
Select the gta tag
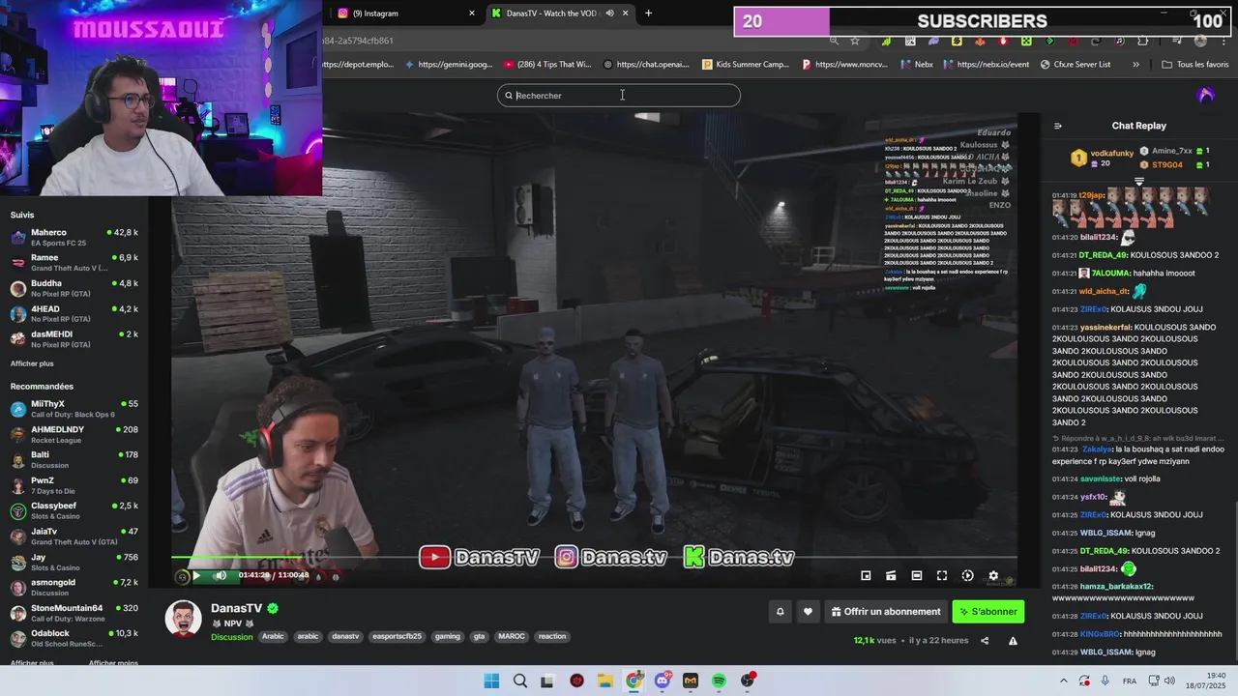[479, 636]
